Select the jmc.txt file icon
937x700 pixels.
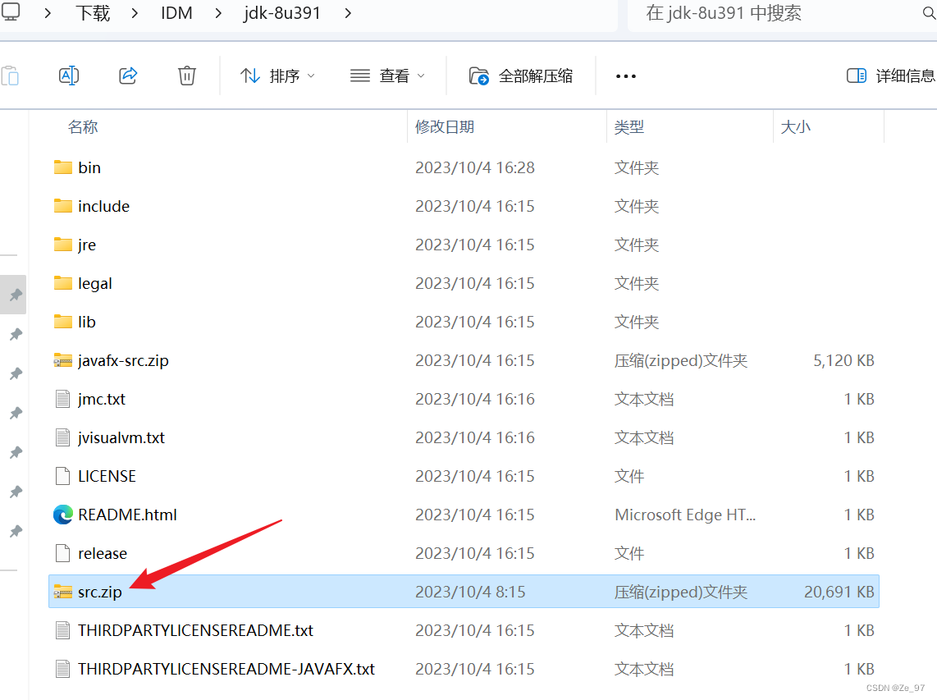click(62, 399)
